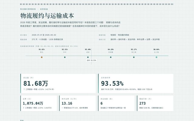This screenshot has height=121, width=194.
Task: Open the 93.53% overall on-time rate card
Action: tap(136, 83)
